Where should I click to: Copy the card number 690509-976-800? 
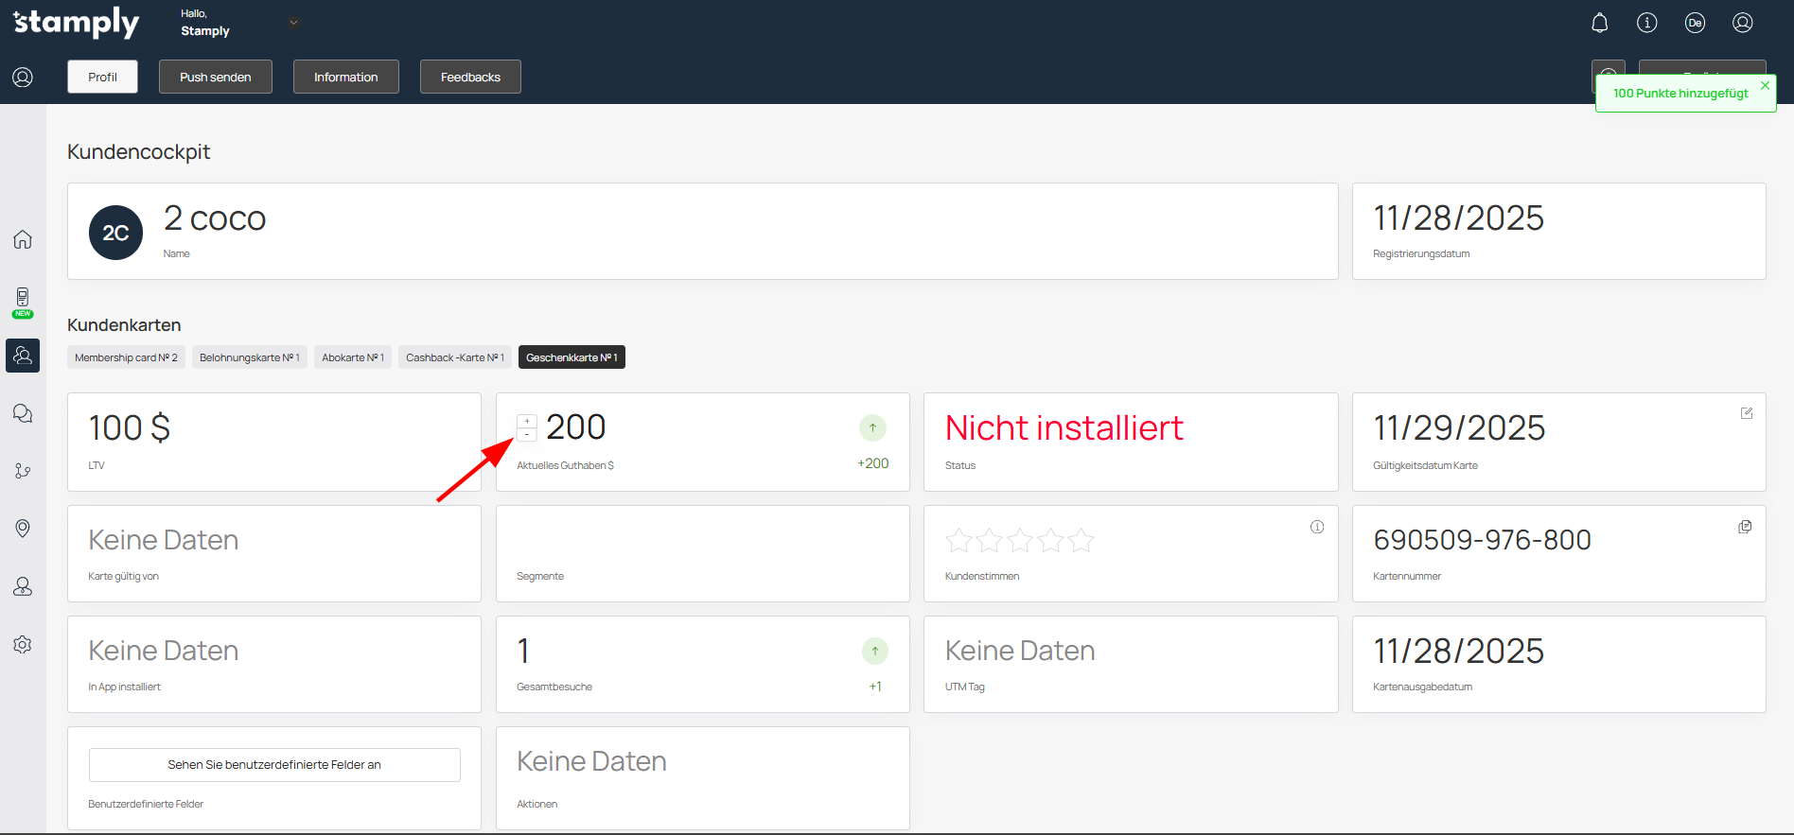(x=1745, y=527)
